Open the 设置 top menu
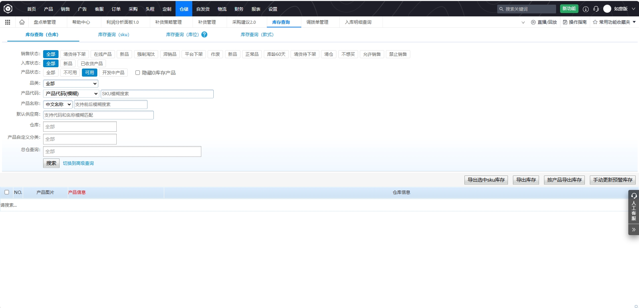 click(273, 9)
